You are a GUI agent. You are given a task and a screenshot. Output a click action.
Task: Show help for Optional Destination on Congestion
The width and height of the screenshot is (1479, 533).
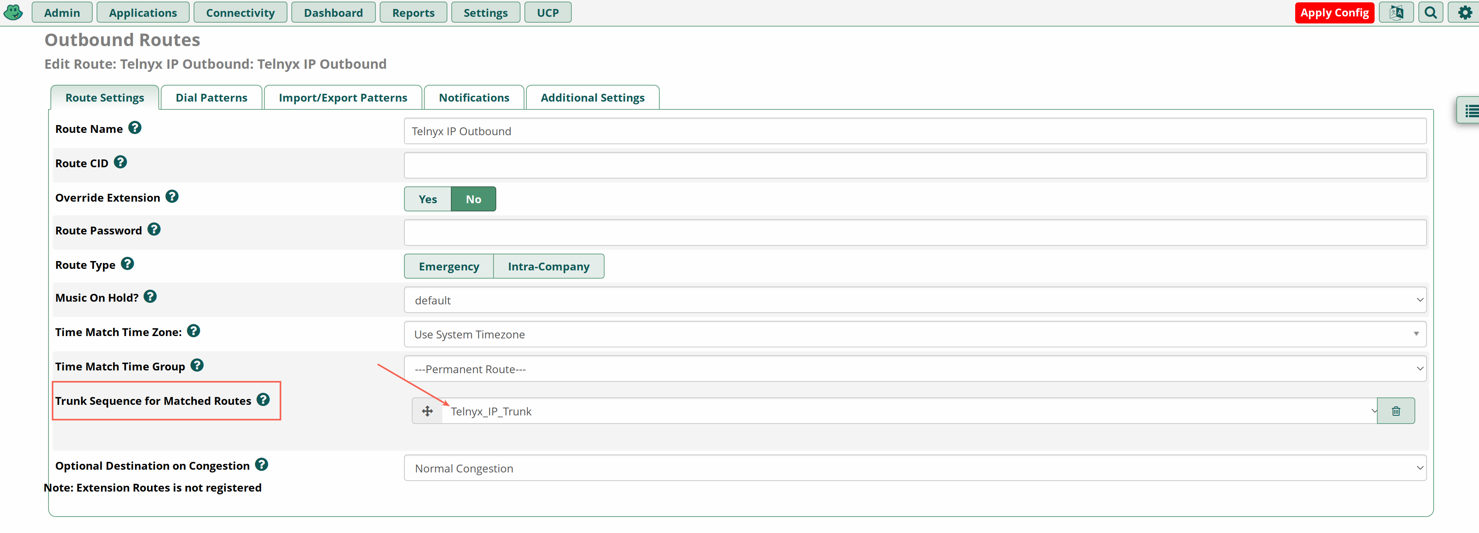point(262,465)
